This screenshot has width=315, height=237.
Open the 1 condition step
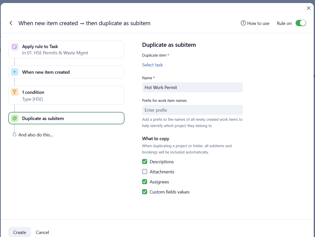[x=66, y=95]
